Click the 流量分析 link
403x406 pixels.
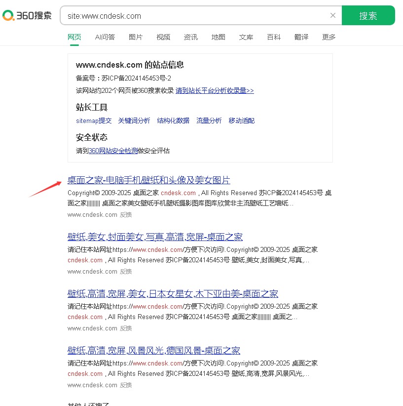[x=209, y=121]
